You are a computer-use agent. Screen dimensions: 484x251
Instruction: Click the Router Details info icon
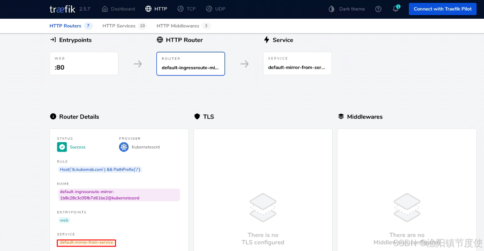pos(53,117)
